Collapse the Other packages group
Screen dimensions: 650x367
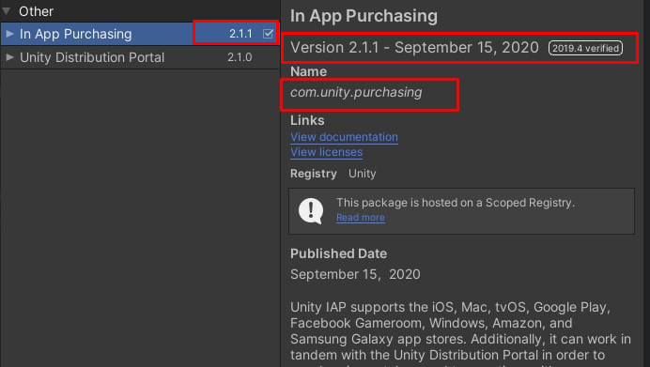point(7,11)
